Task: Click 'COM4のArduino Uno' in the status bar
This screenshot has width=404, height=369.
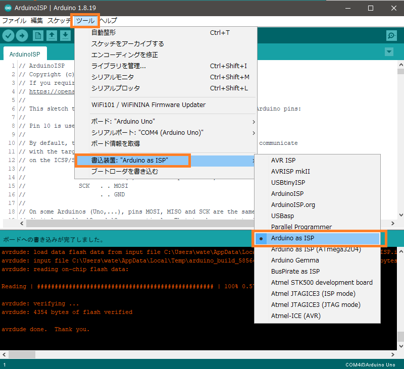Action: coord(370,364)
